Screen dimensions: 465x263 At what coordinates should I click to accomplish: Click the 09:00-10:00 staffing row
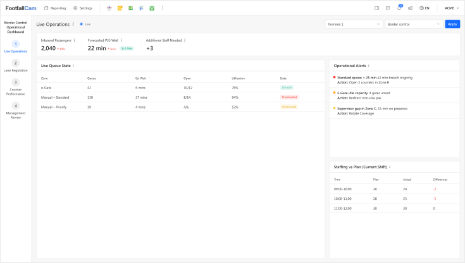(394, 189)
